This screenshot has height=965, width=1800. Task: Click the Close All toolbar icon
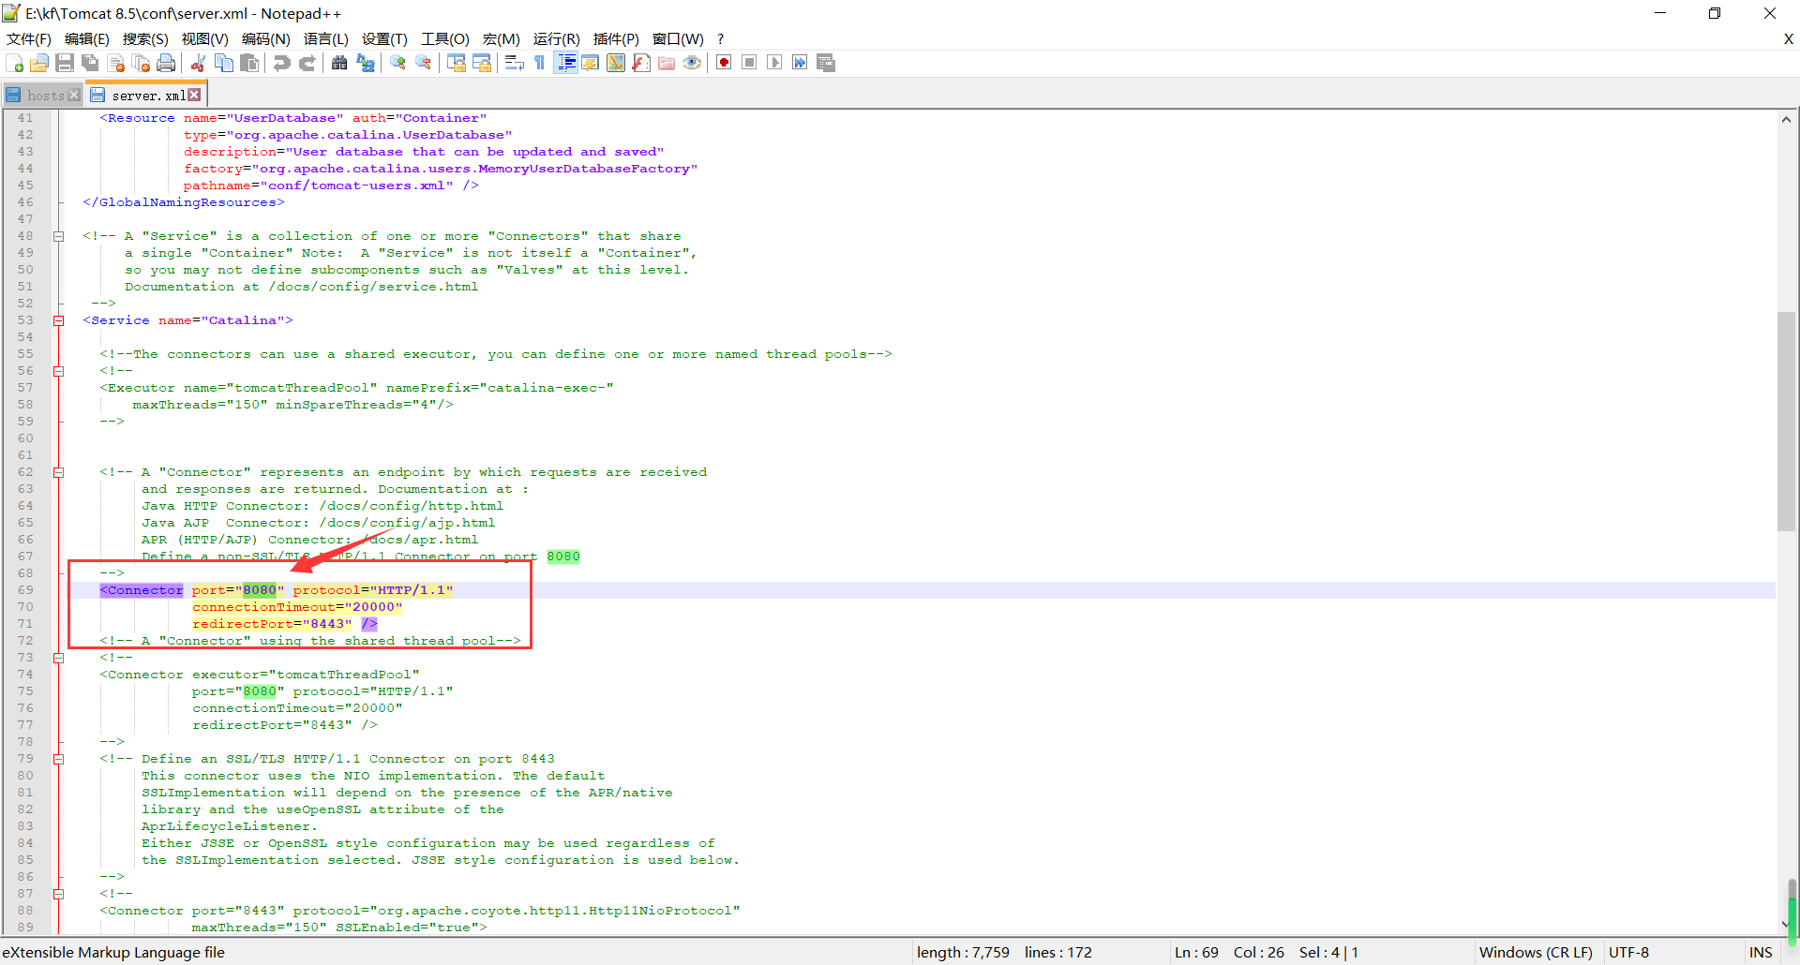pyautogui.click(x=142, y=63)
